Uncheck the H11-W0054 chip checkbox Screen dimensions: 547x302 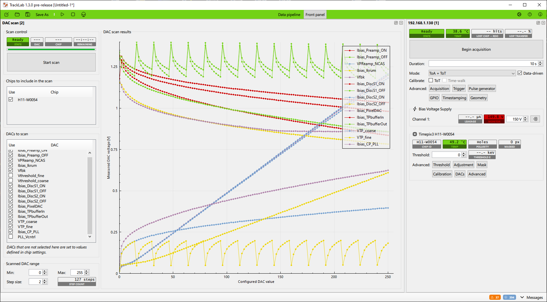coord(11,99)
